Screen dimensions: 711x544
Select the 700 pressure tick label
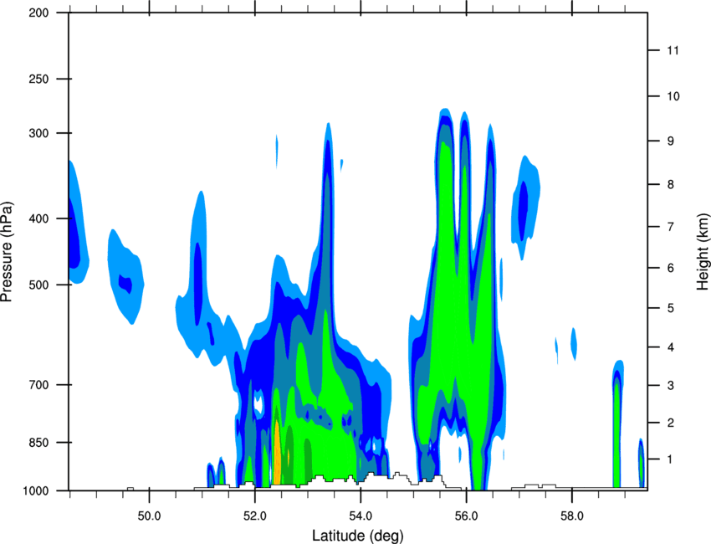[39, 385]
